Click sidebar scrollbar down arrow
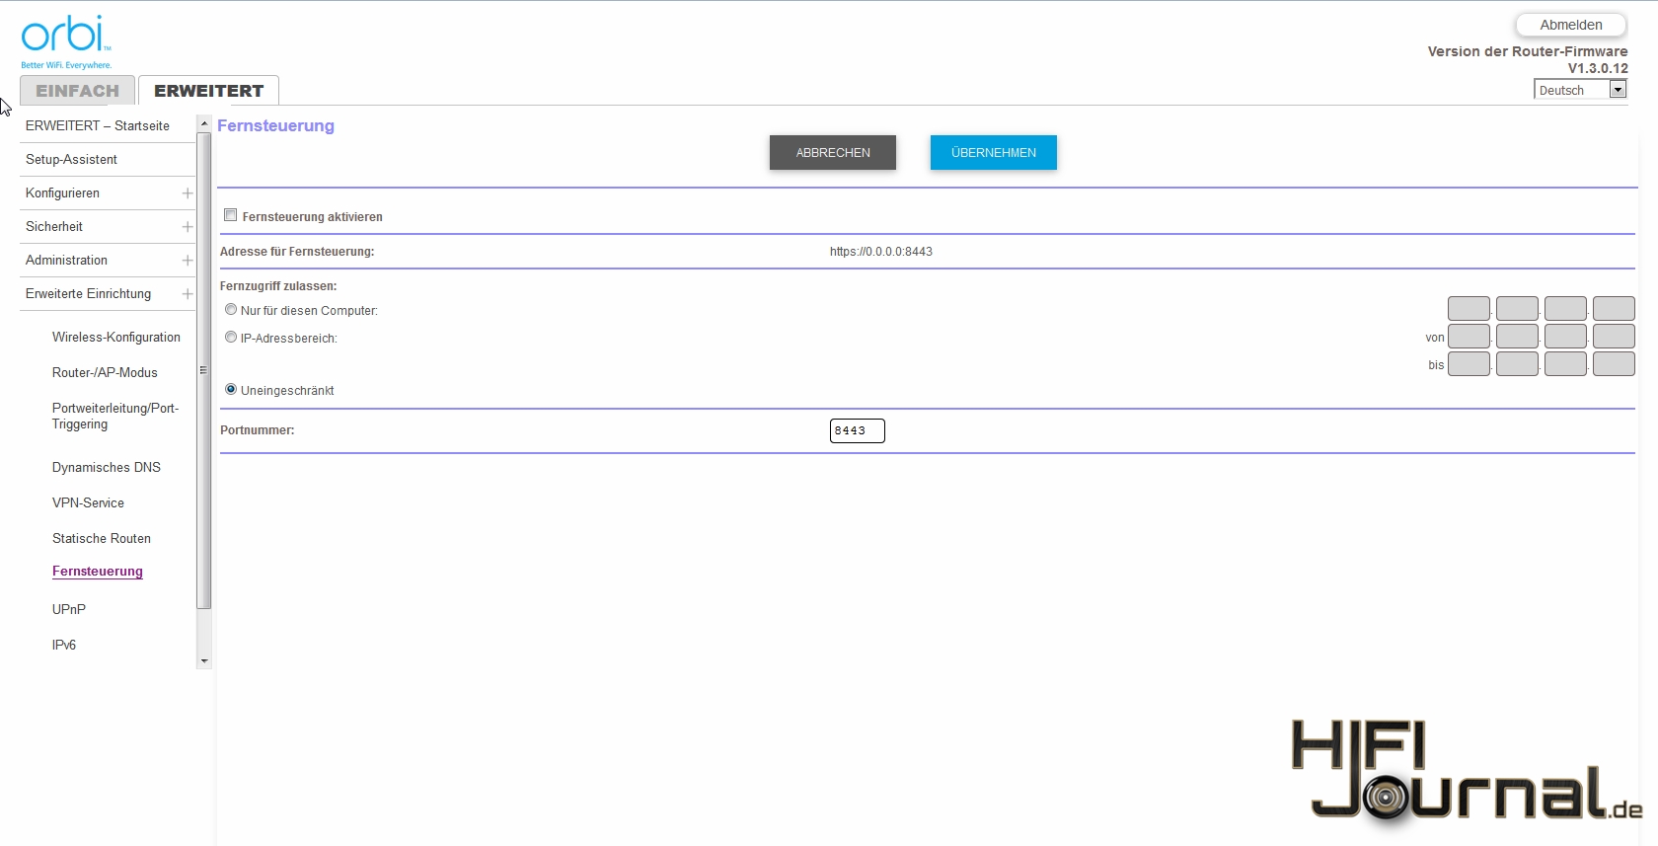This screenshot has width=1658, height=846. pos(204,660)
